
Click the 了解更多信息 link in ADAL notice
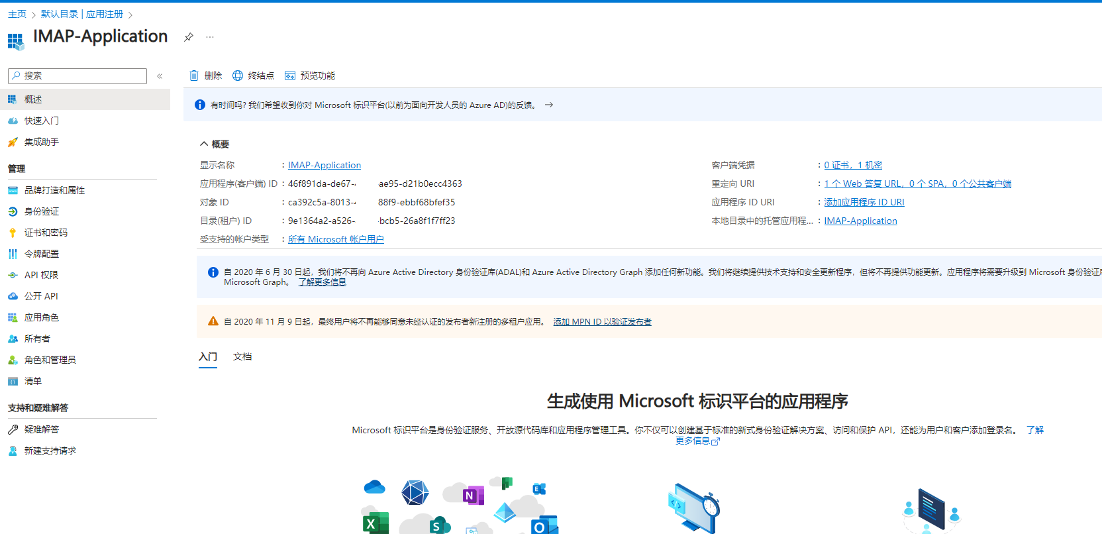point(322,282)
